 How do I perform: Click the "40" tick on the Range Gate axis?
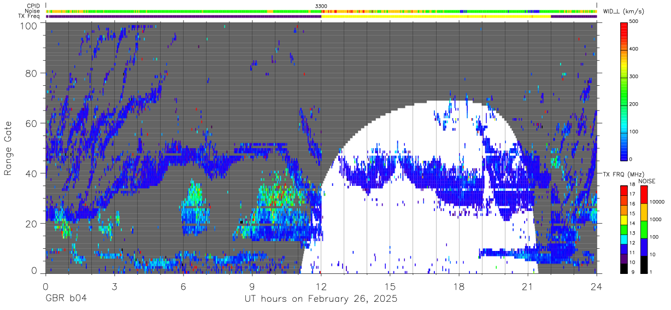[32, 173]
